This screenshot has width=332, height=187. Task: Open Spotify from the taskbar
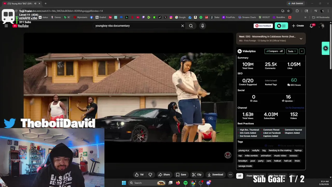[x=185, y=183]
